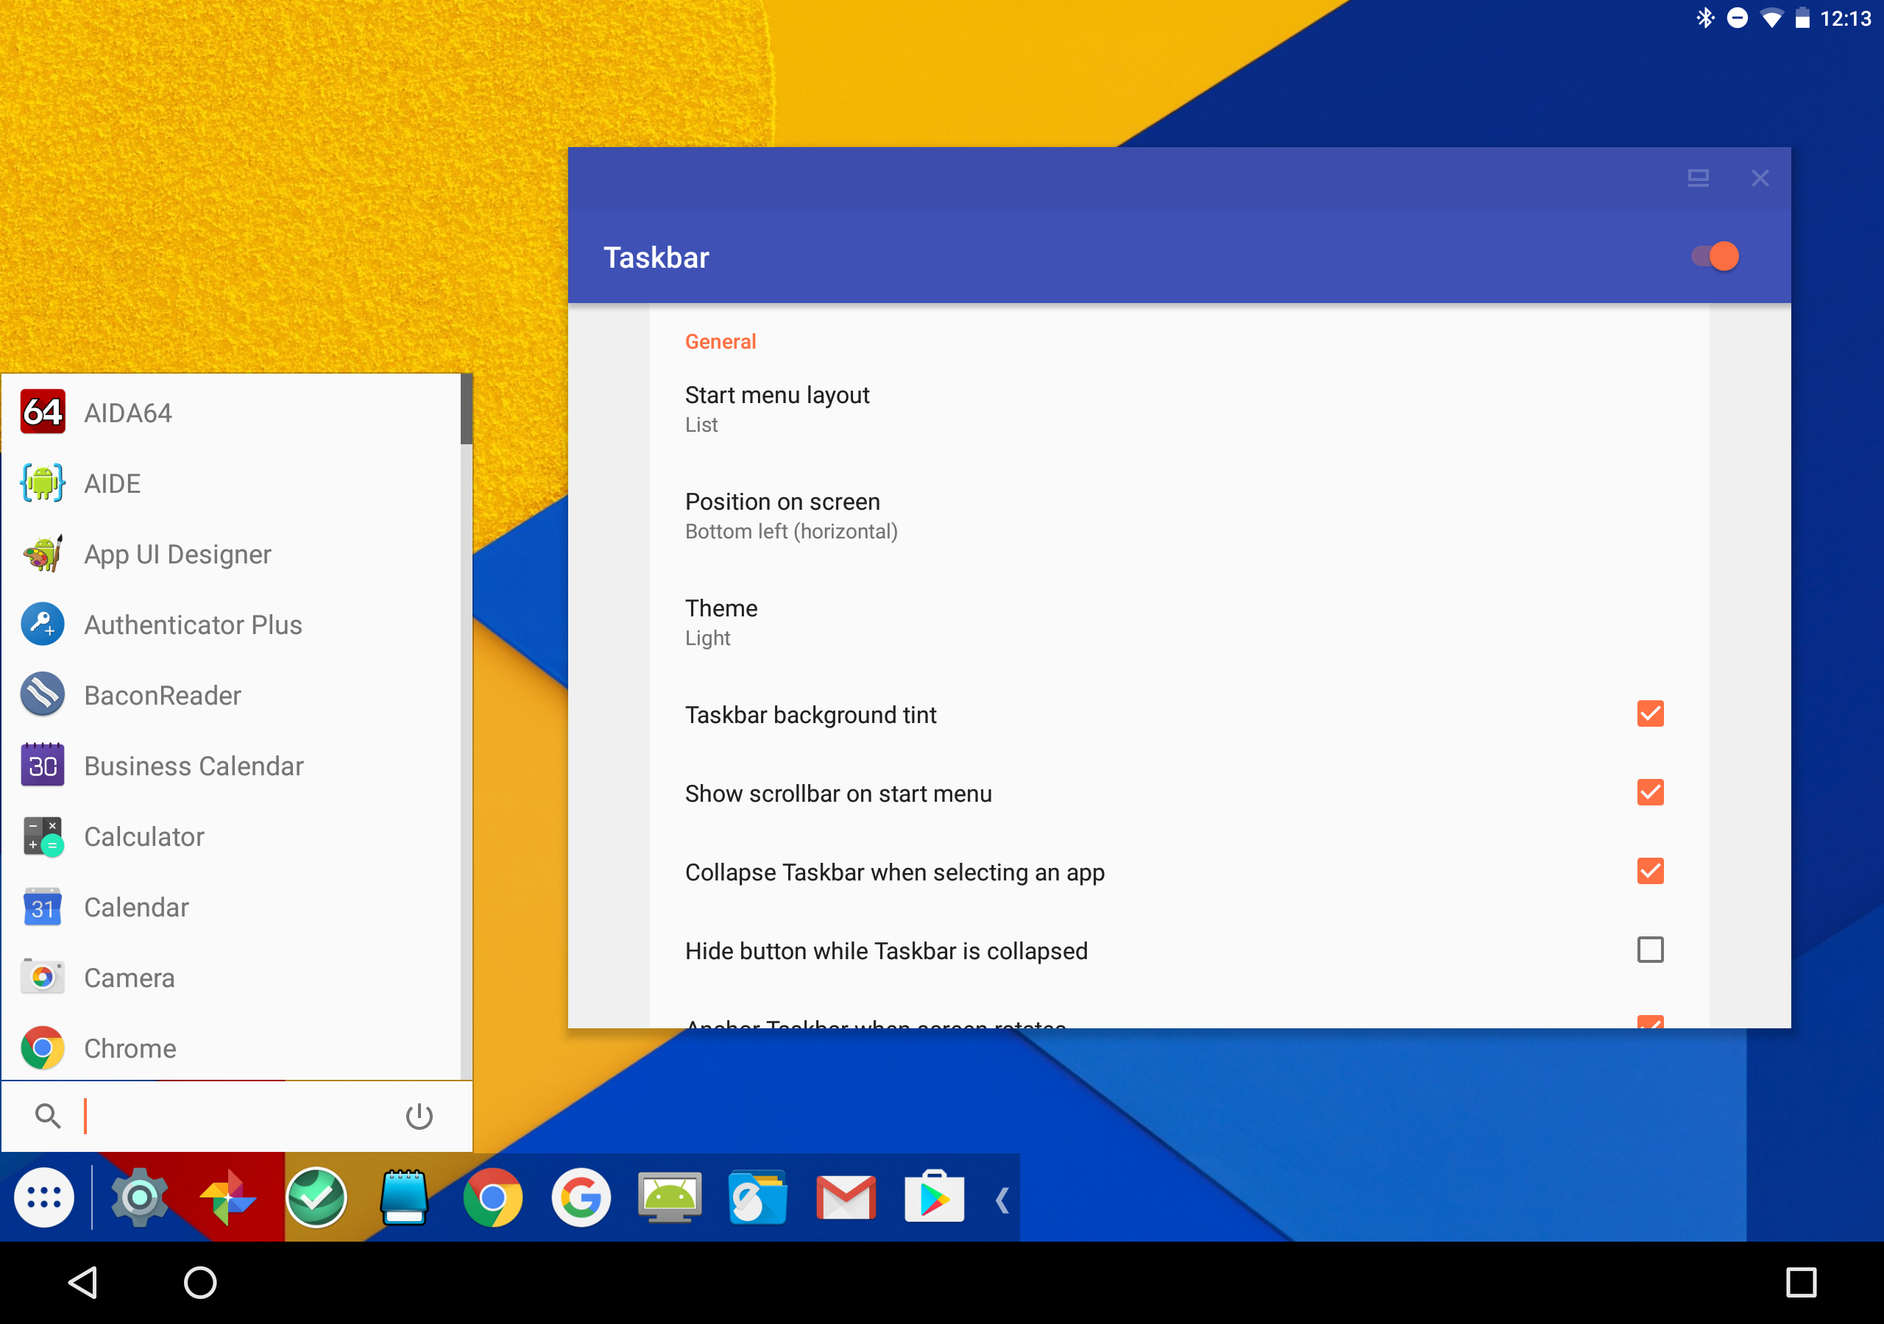Open Chrome from the taskbar
The height and width of the screenshot is (1324, 1884).
493,1198
